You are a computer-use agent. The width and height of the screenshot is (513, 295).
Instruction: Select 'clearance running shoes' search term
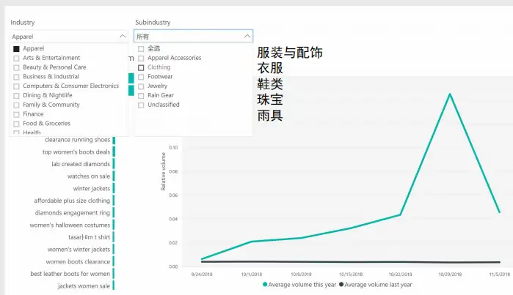click(78, 140)
